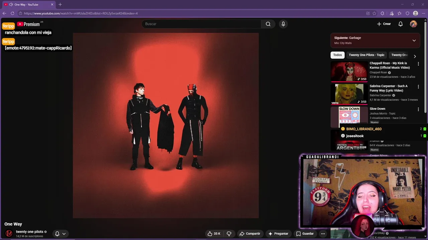Screen dimensions: 428x240
Task: Click the Guardar save button
Action: [x=305, y=234]
